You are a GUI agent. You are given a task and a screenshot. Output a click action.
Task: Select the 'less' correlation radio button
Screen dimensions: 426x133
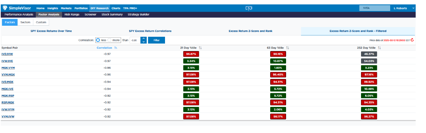pos(98,40)
